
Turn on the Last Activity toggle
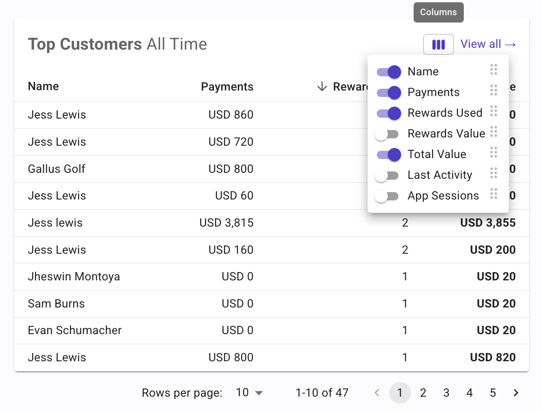click(386, 175)
